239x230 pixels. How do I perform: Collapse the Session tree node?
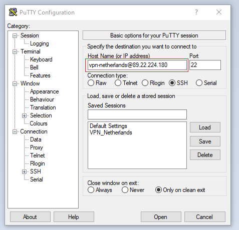pyautogui.click(x=15, y=35)
